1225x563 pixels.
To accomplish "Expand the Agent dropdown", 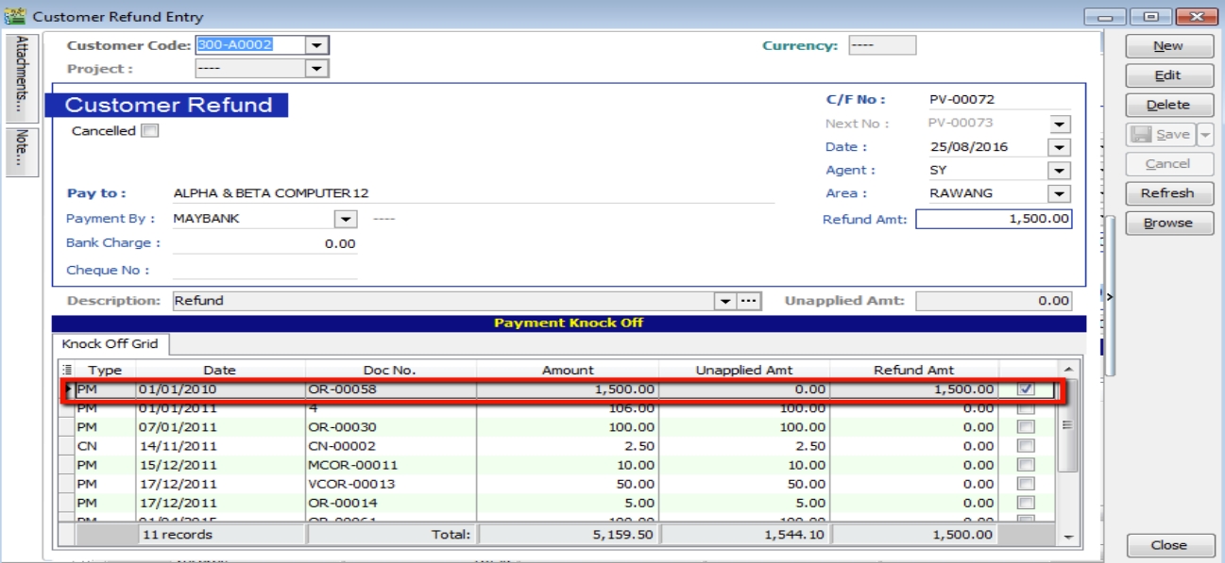I will pos(1060,171).
